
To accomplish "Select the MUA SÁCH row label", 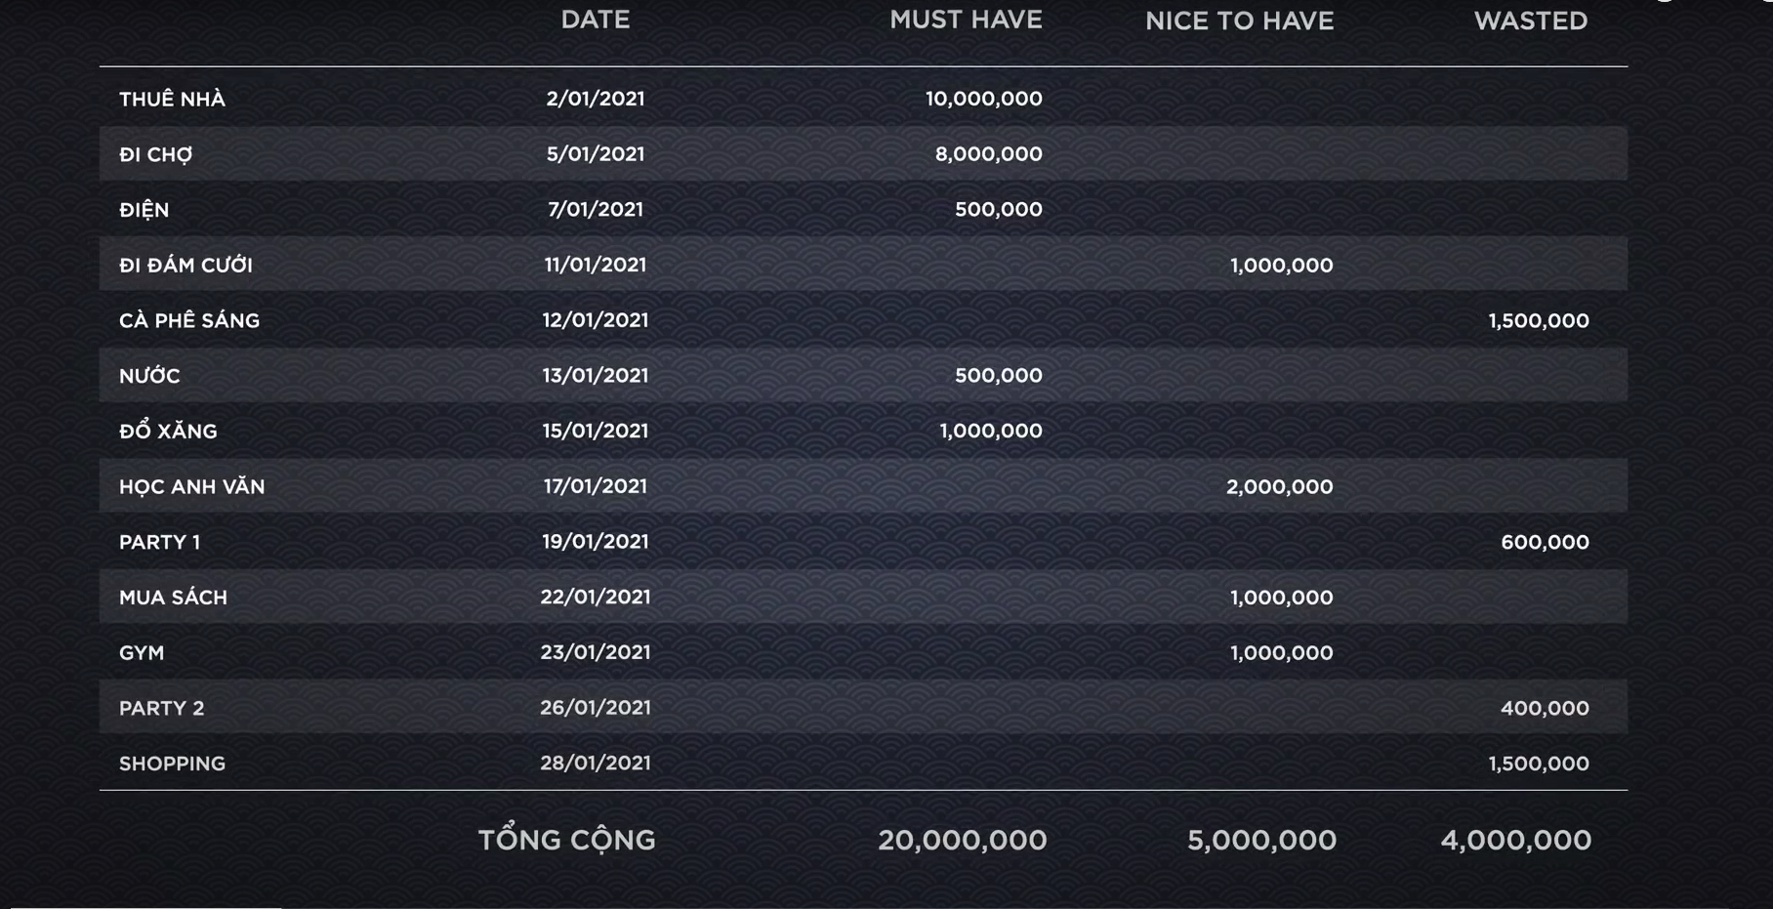I will tap(173, 598).
